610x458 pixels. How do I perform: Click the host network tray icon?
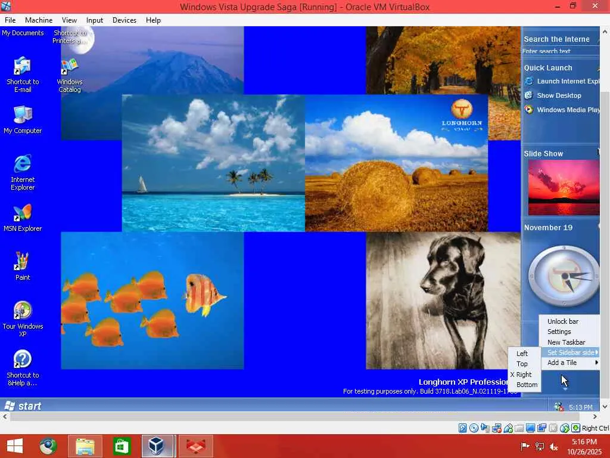540,446
